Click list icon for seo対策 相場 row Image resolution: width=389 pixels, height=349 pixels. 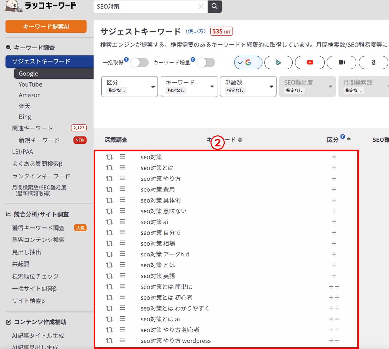(122, 243)
